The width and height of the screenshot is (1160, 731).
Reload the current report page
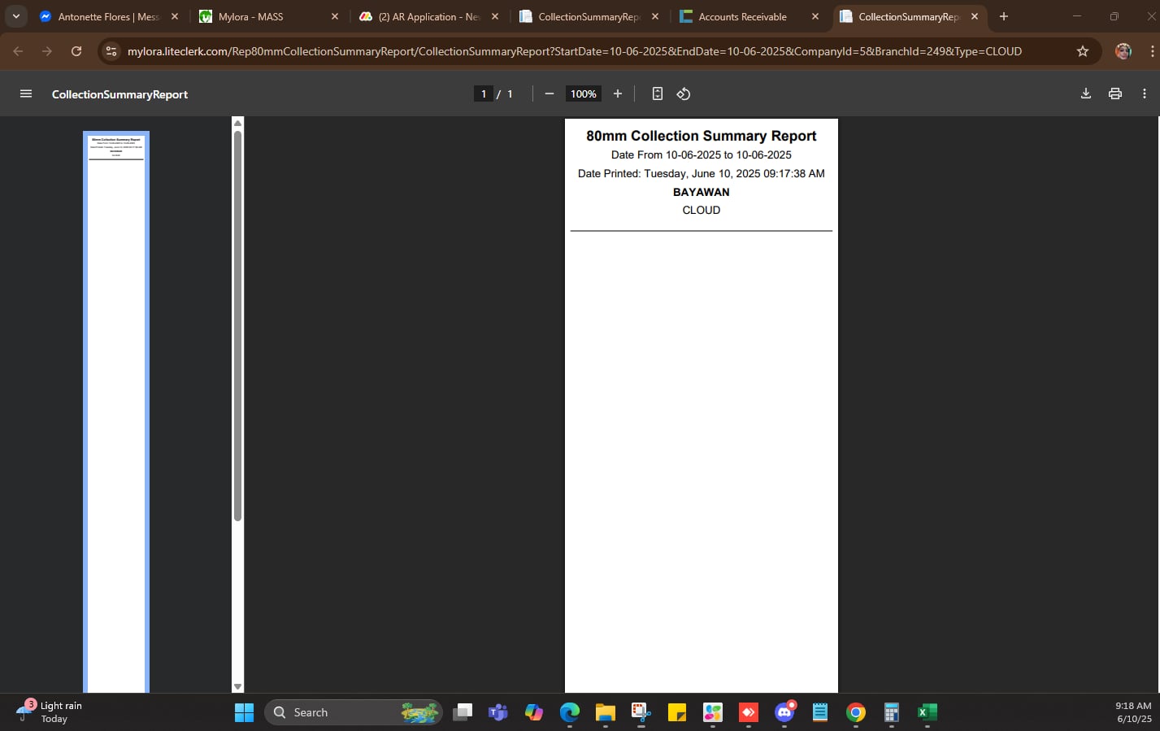tap(76, 51)
